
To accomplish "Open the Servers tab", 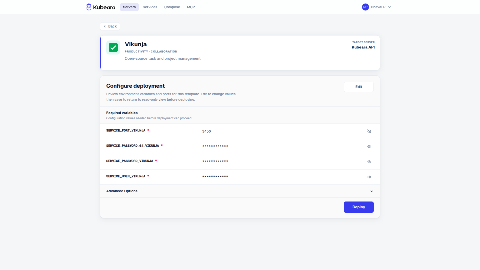I will point(129,7).
